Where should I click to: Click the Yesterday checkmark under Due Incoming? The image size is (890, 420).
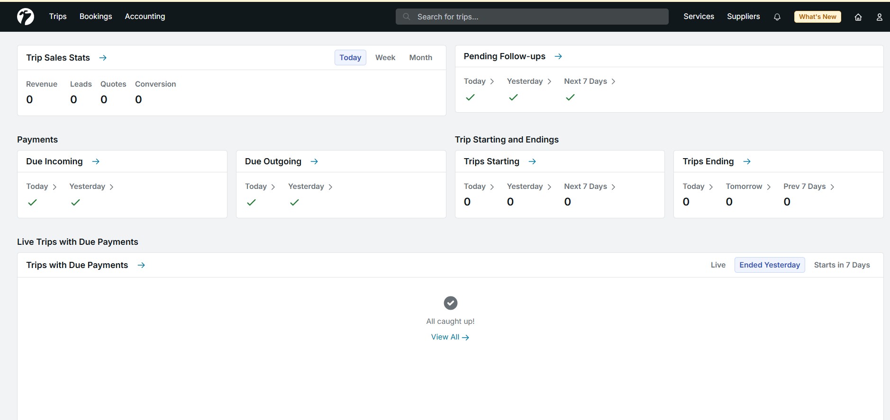[75, 202]
